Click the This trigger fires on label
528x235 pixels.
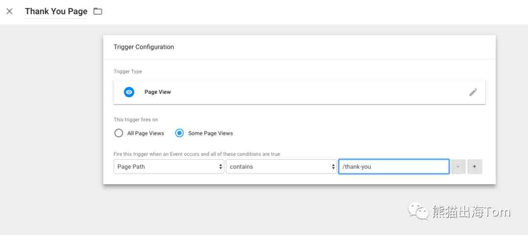[136, 120]
